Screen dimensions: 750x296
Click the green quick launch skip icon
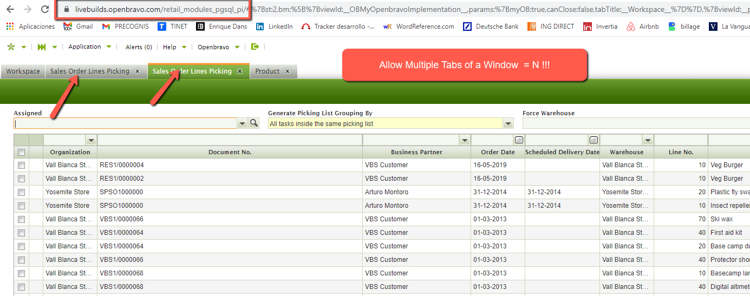[42, 47]
